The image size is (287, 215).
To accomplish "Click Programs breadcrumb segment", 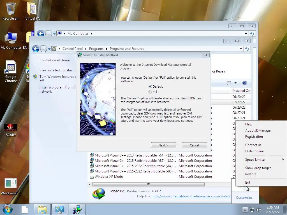I will pos(96,49).
